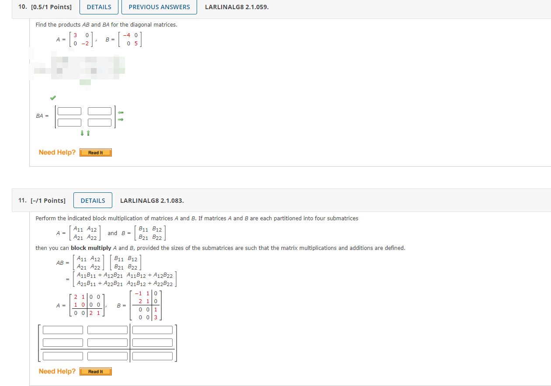Focus block product row 3 column 1 field
551x386 pixels.
click(x=63, y=356)
